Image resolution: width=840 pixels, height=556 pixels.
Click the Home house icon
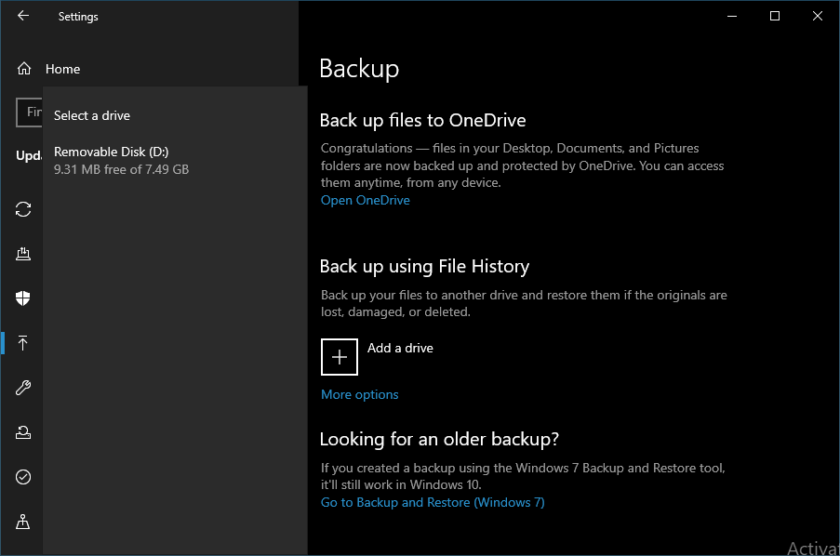[x=24, y=69]
